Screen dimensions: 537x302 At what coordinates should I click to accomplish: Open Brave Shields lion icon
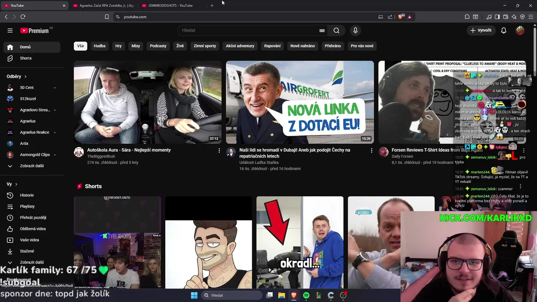point(401,17)
